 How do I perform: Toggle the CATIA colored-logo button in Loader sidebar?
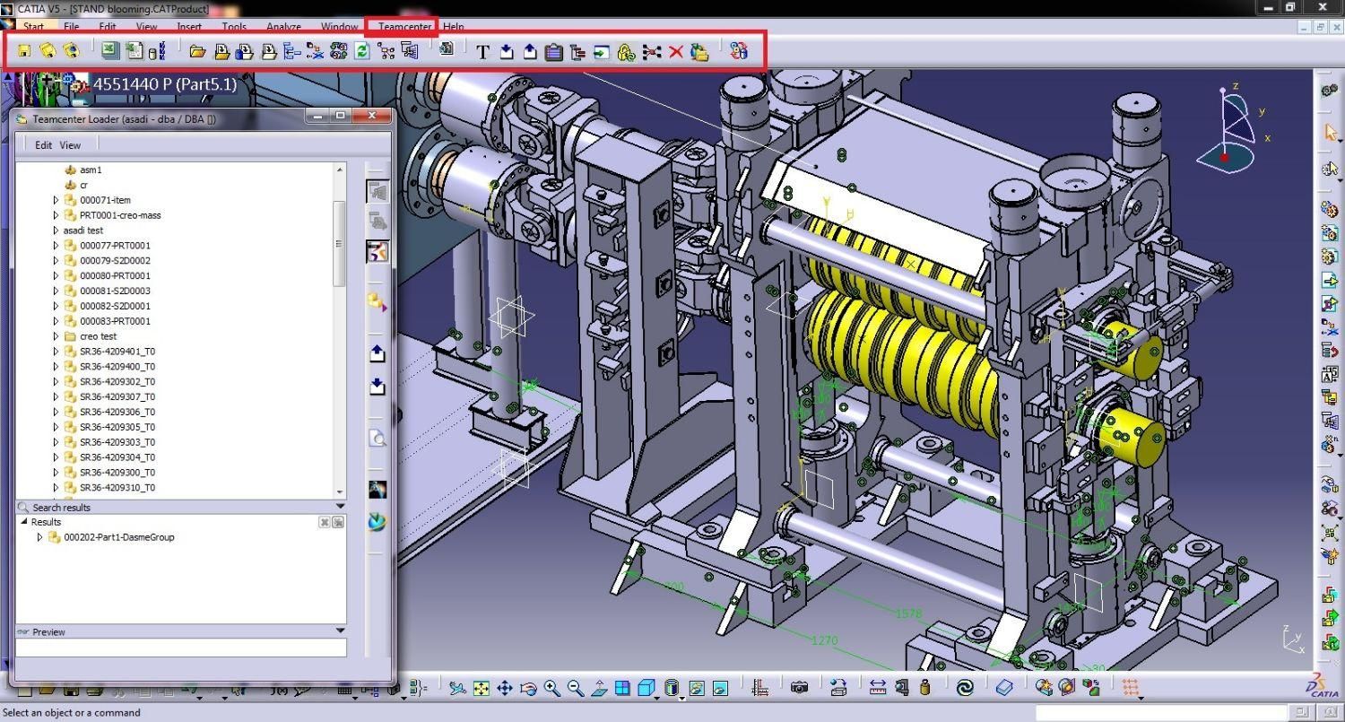point(377,252)
